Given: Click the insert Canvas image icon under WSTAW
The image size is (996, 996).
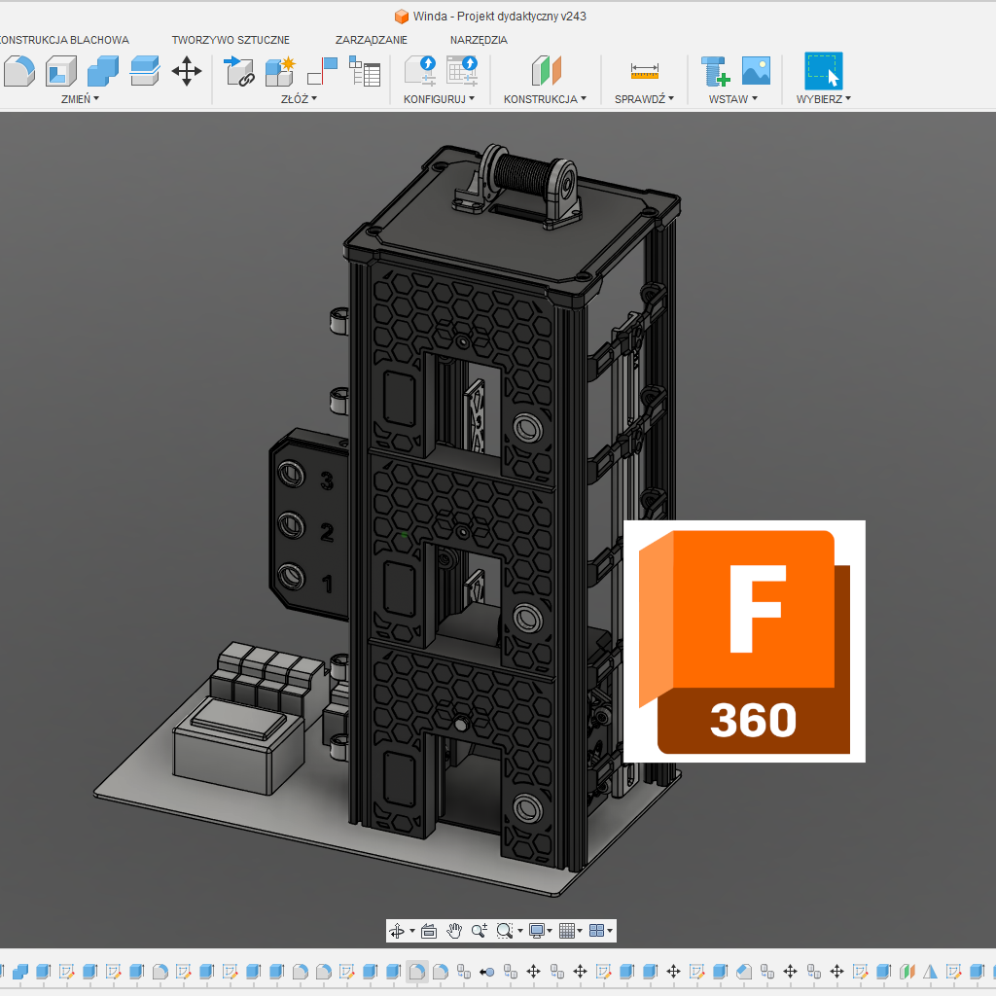Looking at the screenshot, I should [x=758, y=70].
